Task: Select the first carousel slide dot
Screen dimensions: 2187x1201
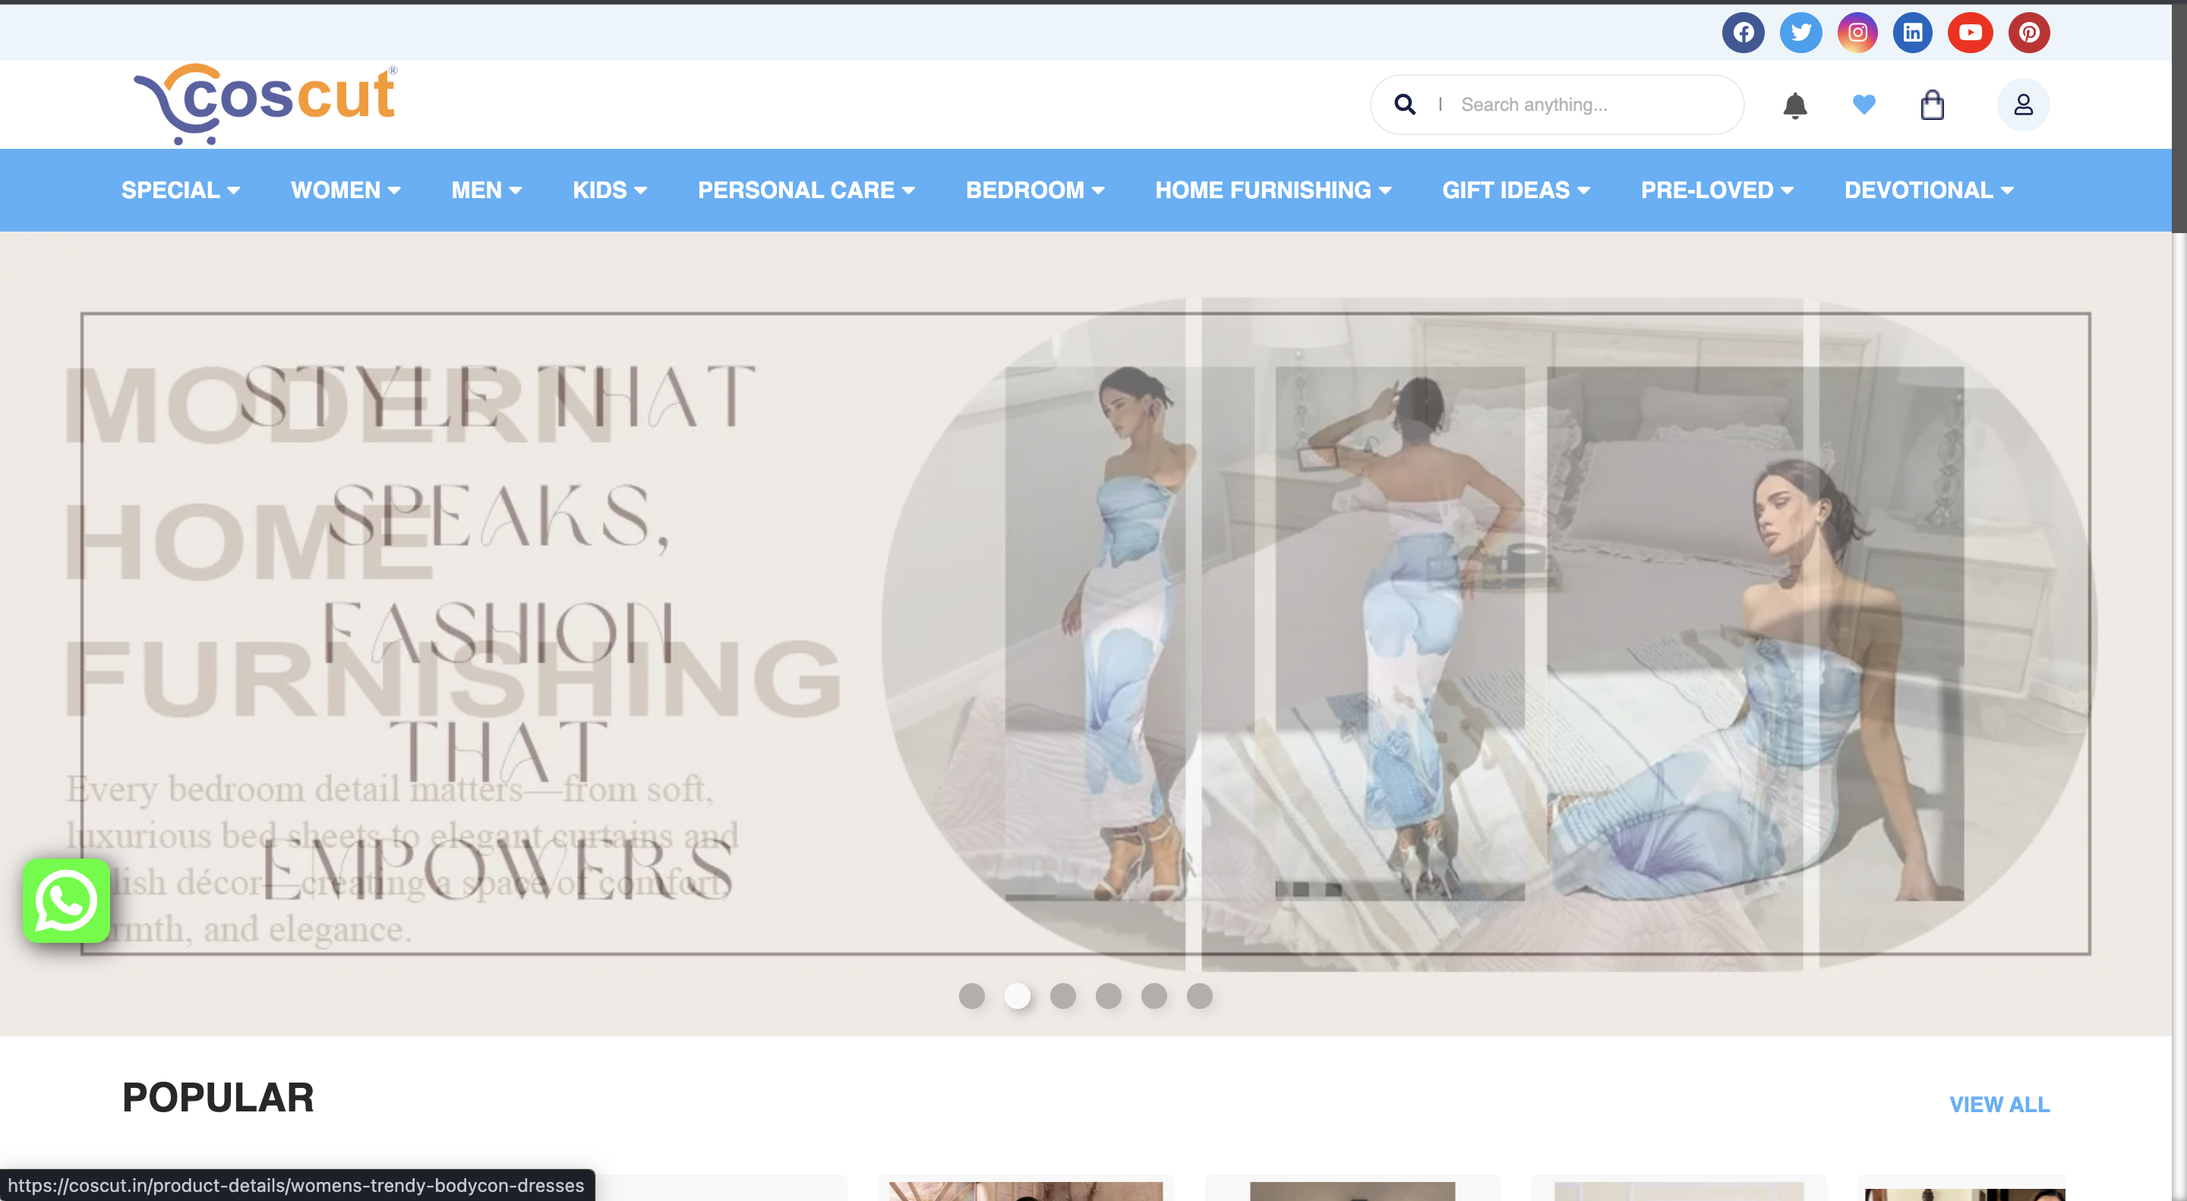Action: [971, 995]
